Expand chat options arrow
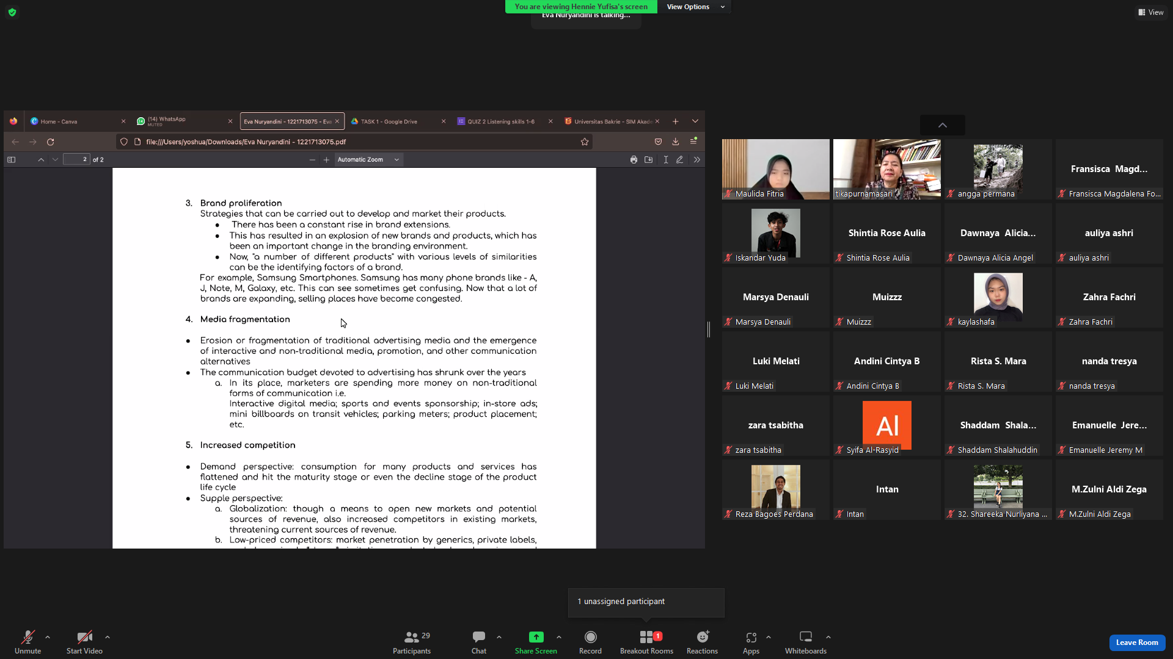Viewport: 1173px width, 659px height. tap(499, 637)
